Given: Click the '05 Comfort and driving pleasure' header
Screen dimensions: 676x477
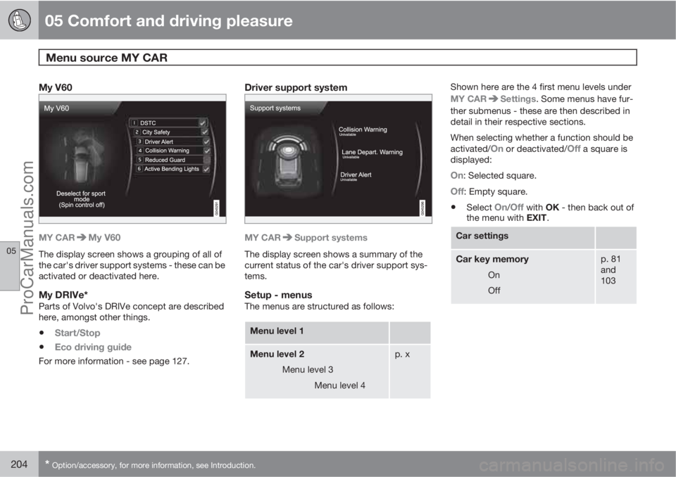Looking at the screenshot, I should click(168, 20).
